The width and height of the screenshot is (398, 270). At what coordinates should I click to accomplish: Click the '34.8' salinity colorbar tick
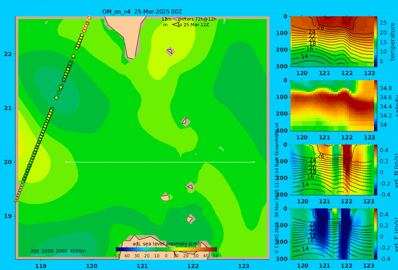[x=386, y=88]
